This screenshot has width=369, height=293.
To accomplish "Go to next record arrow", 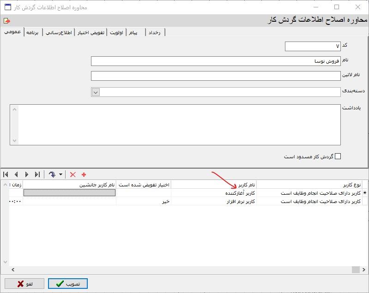I will click(x=27, y=174).
